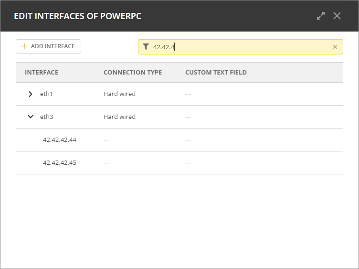This screenshot has height=269, width=359.
Task: Clear the filter text with the x icon
Action: (x=335, y=47)
